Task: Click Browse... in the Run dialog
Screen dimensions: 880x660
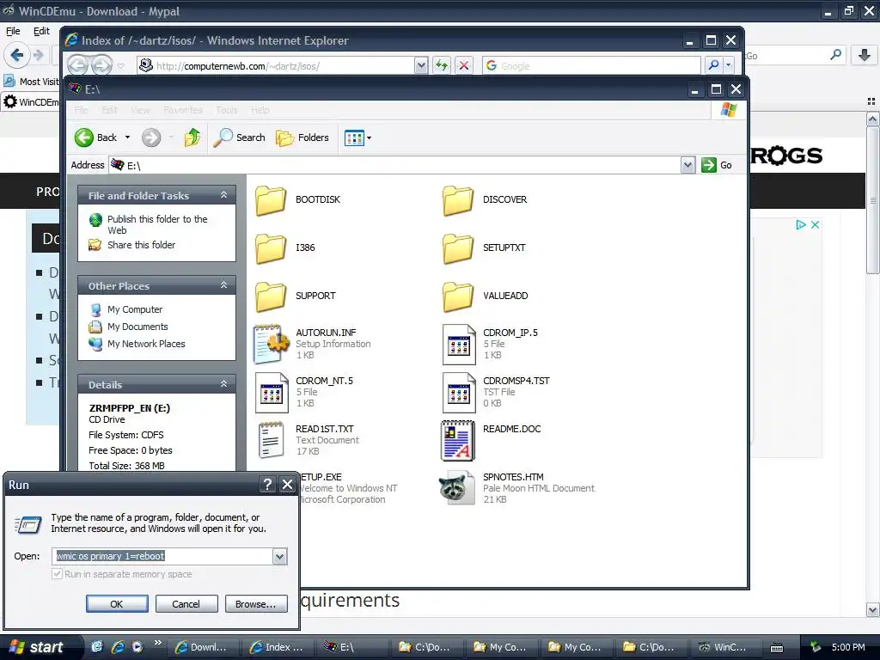Action: point(256,604)
